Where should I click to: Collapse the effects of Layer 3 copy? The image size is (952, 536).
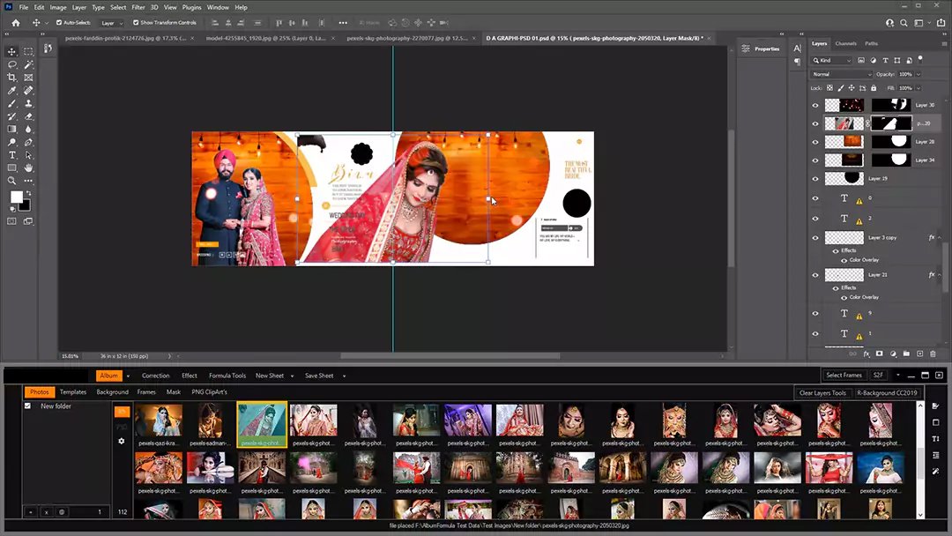point(940,238)
